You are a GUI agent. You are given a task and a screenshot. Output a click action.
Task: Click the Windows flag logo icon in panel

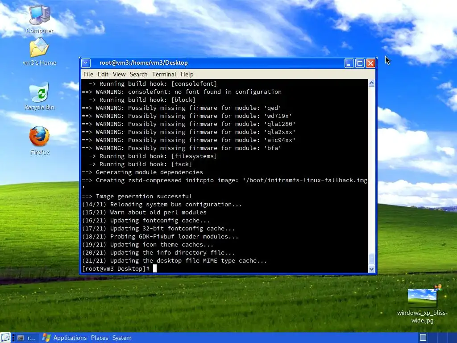point(46,338)
